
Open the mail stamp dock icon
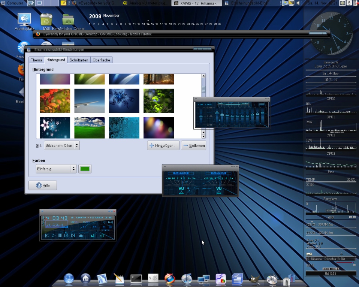102,279
